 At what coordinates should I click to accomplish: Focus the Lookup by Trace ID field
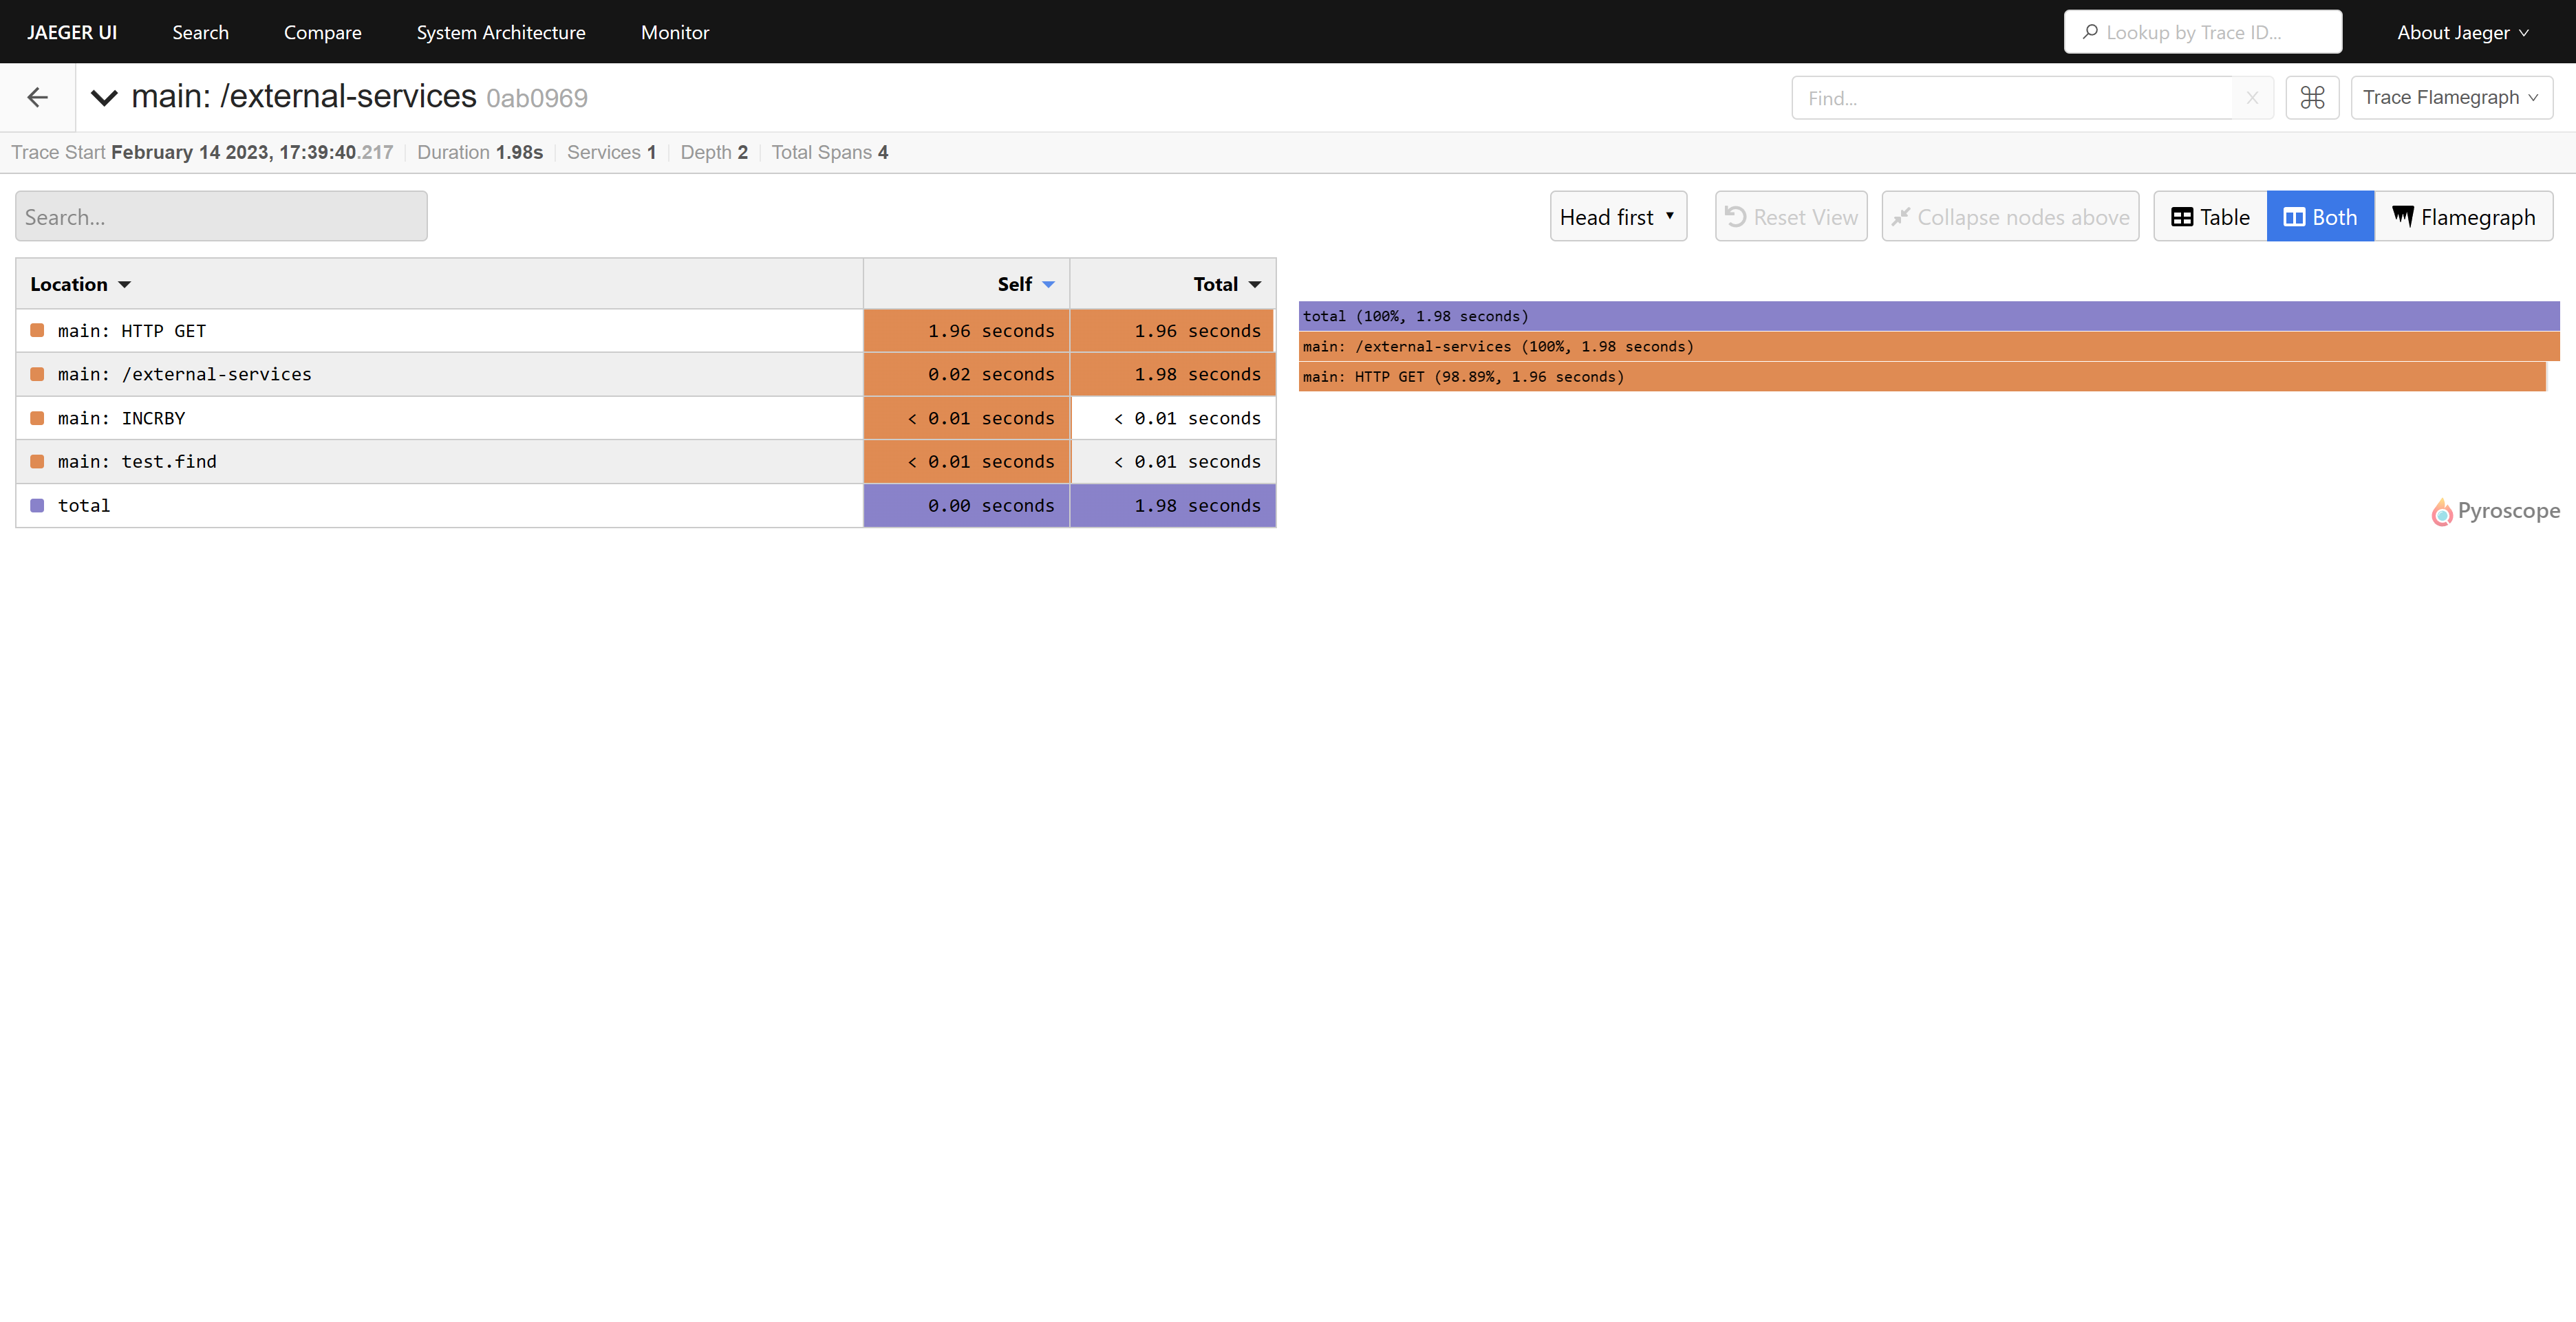point(2202,32)
